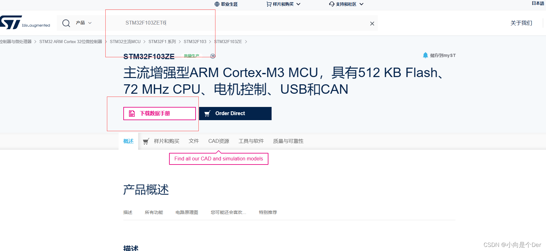Expand the 产品 dropdown

[84, 23]
